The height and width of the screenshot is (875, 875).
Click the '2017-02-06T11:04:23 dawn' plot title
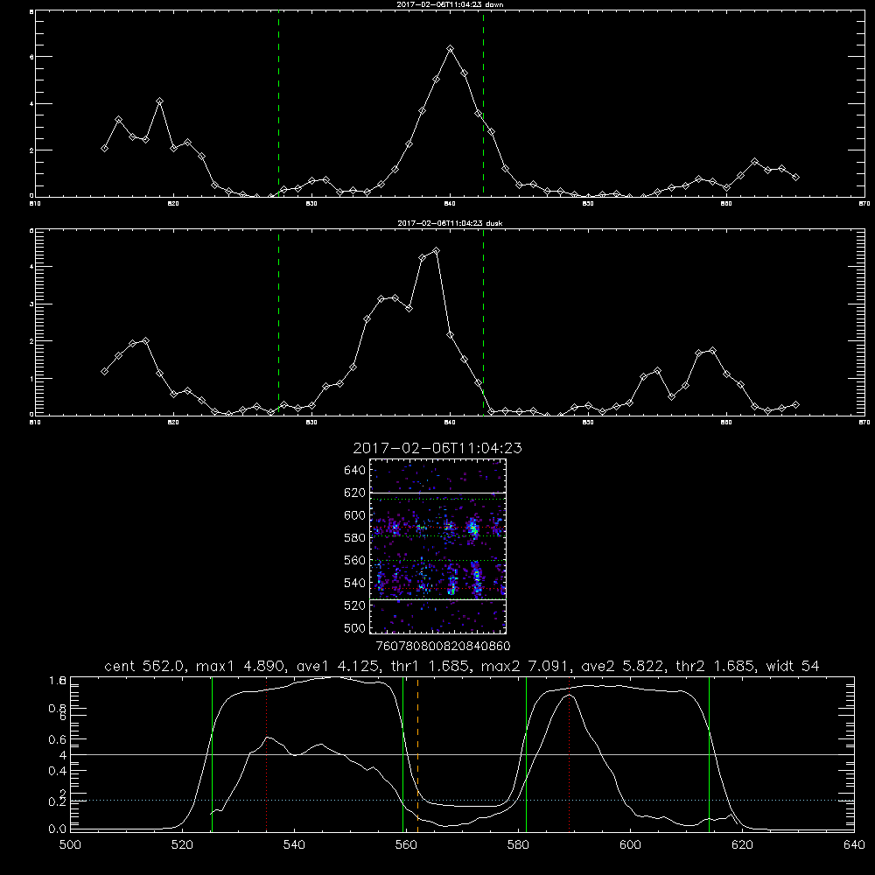[450, 4]
